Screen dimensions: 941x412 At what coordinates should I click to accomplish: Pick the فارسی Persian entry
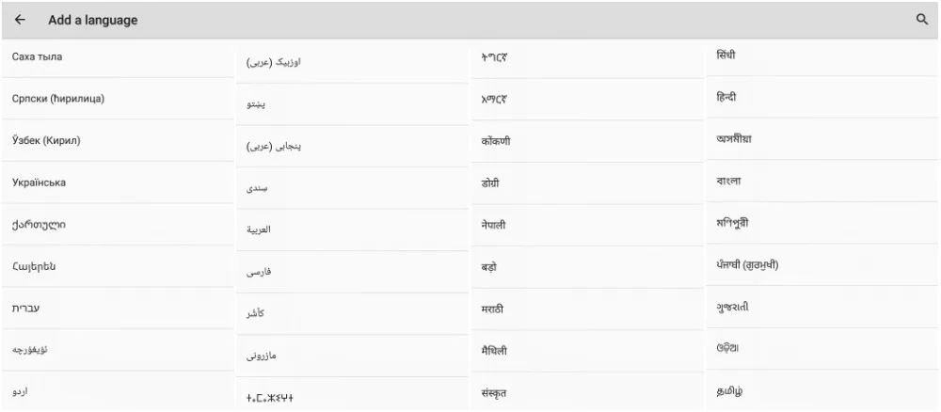point(352,272)
